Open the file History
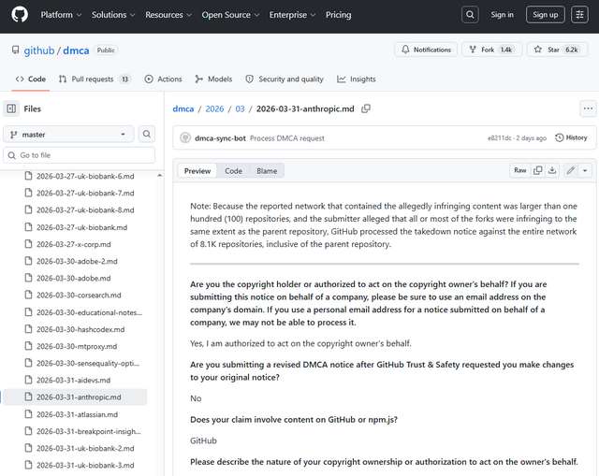 (571, 137)
